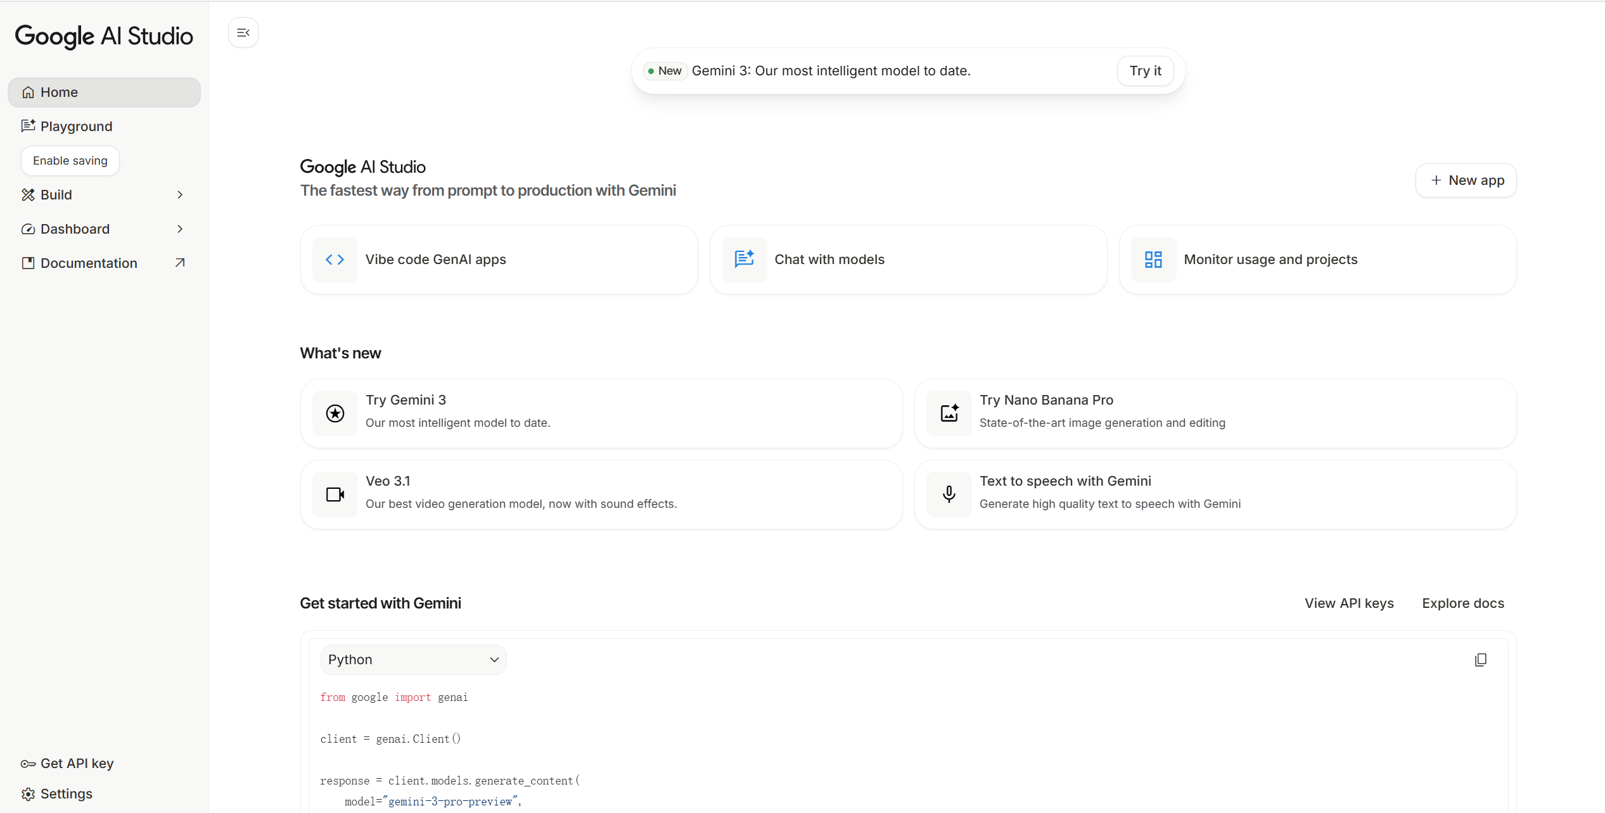1605x813 pixels.
Task: Click the Get API key icon
Action: (x=29, y=763)
